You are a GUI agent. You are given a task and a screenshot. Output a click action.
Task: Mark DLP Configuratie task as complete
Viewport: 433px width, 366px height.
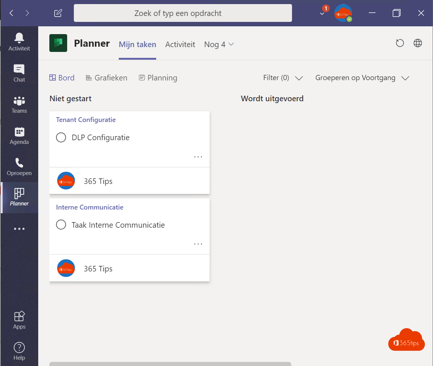(x=61, y=137)
